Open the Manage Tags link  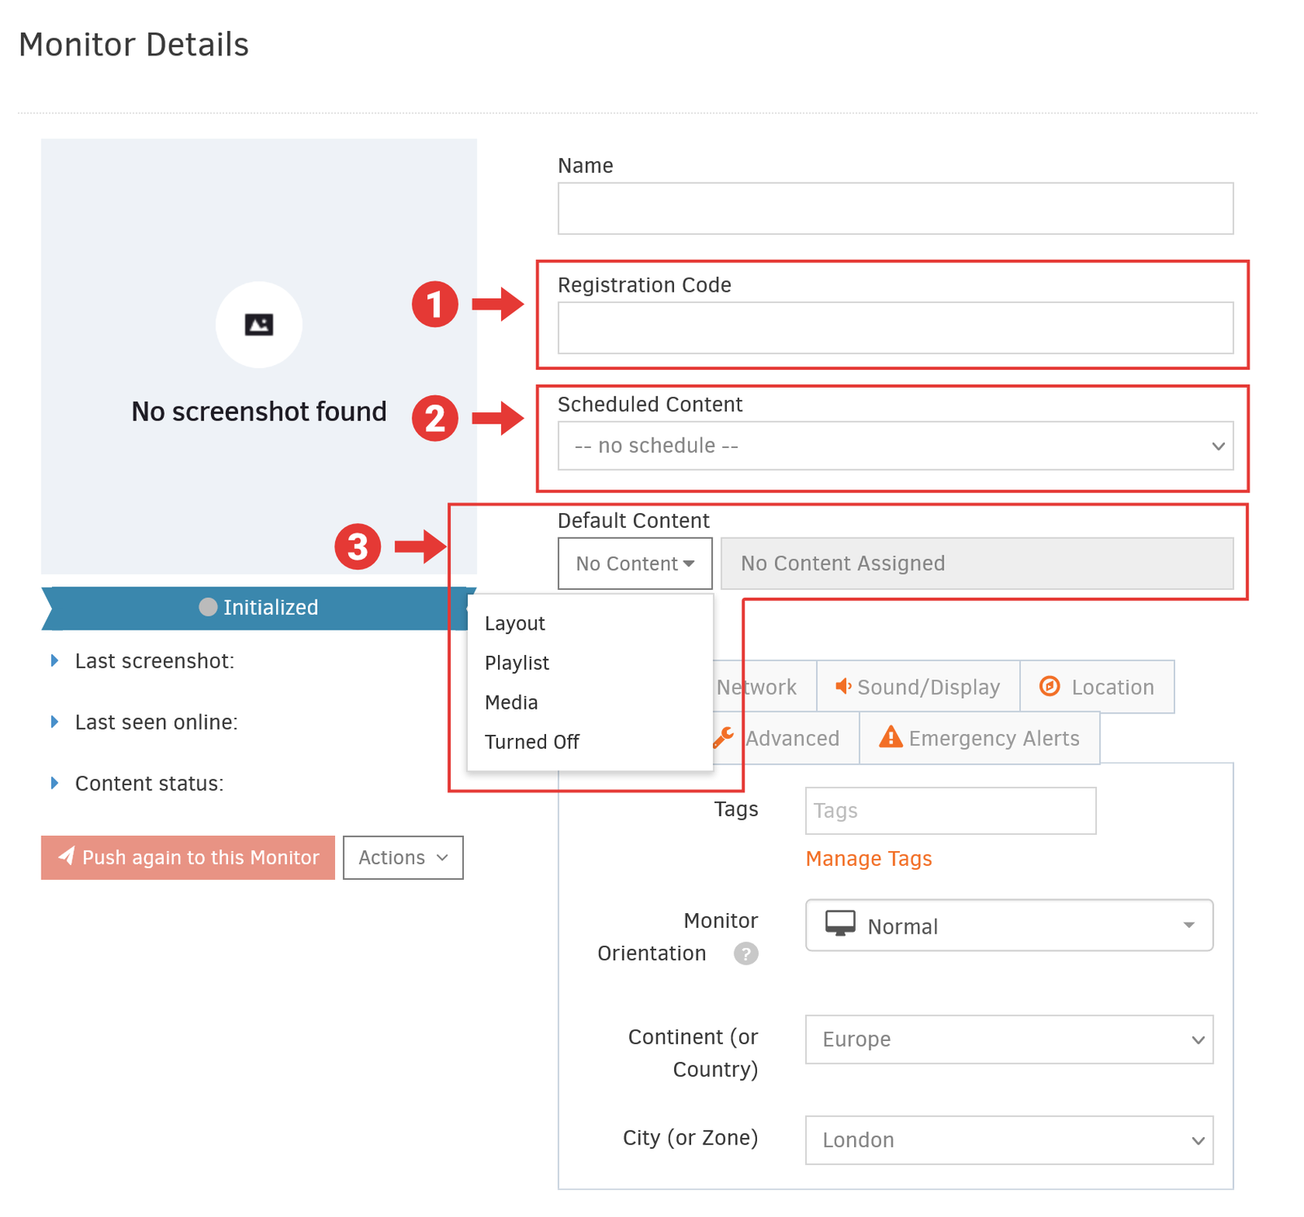click(x=868, y=859)
